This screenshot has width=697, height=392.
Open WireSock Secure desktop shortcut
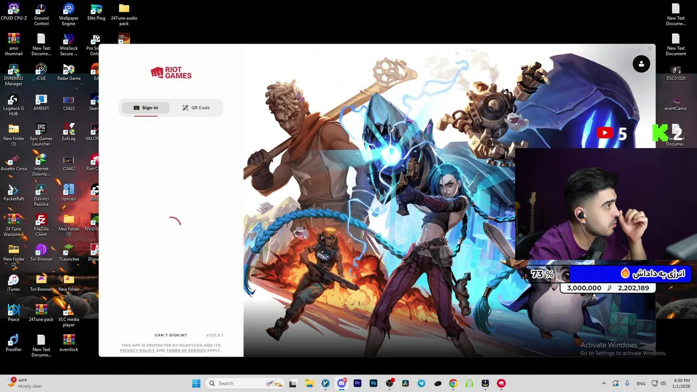[69, 45]
